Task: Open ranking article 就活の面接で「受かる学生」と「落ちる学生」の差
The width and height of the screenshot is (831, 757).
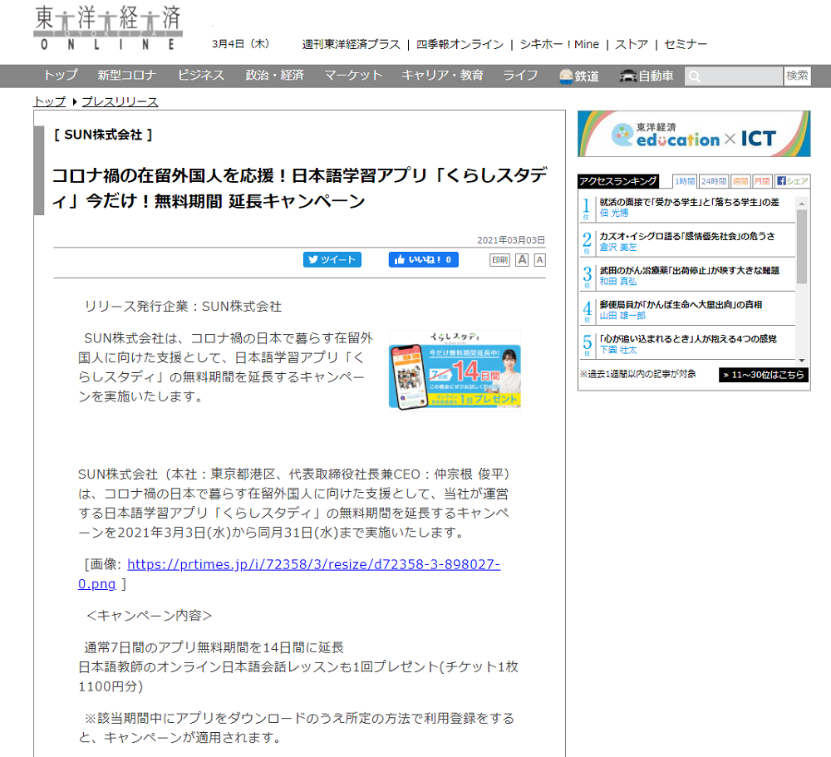Action: [689, 202]
